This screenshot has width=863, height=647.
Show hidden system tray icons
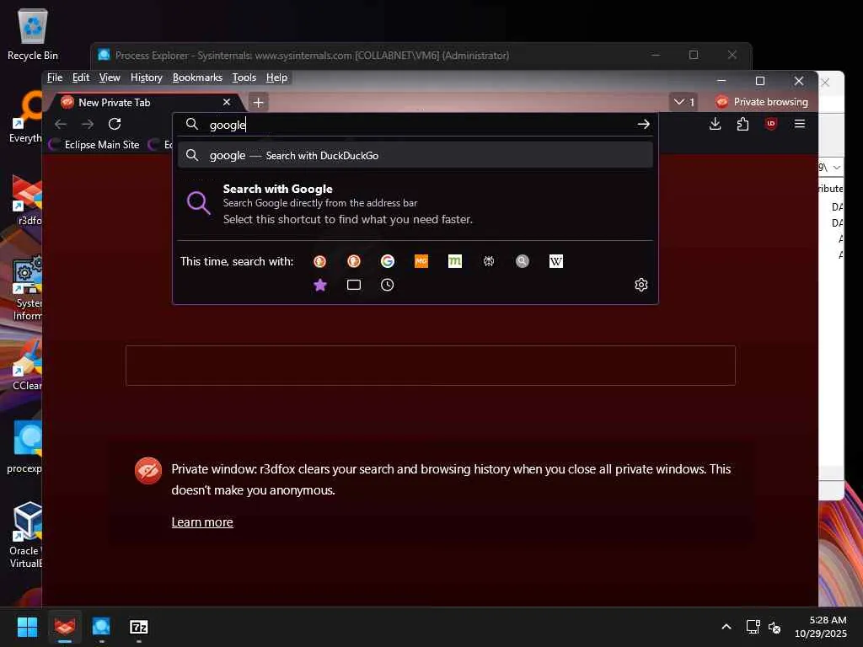coord(726,627)
